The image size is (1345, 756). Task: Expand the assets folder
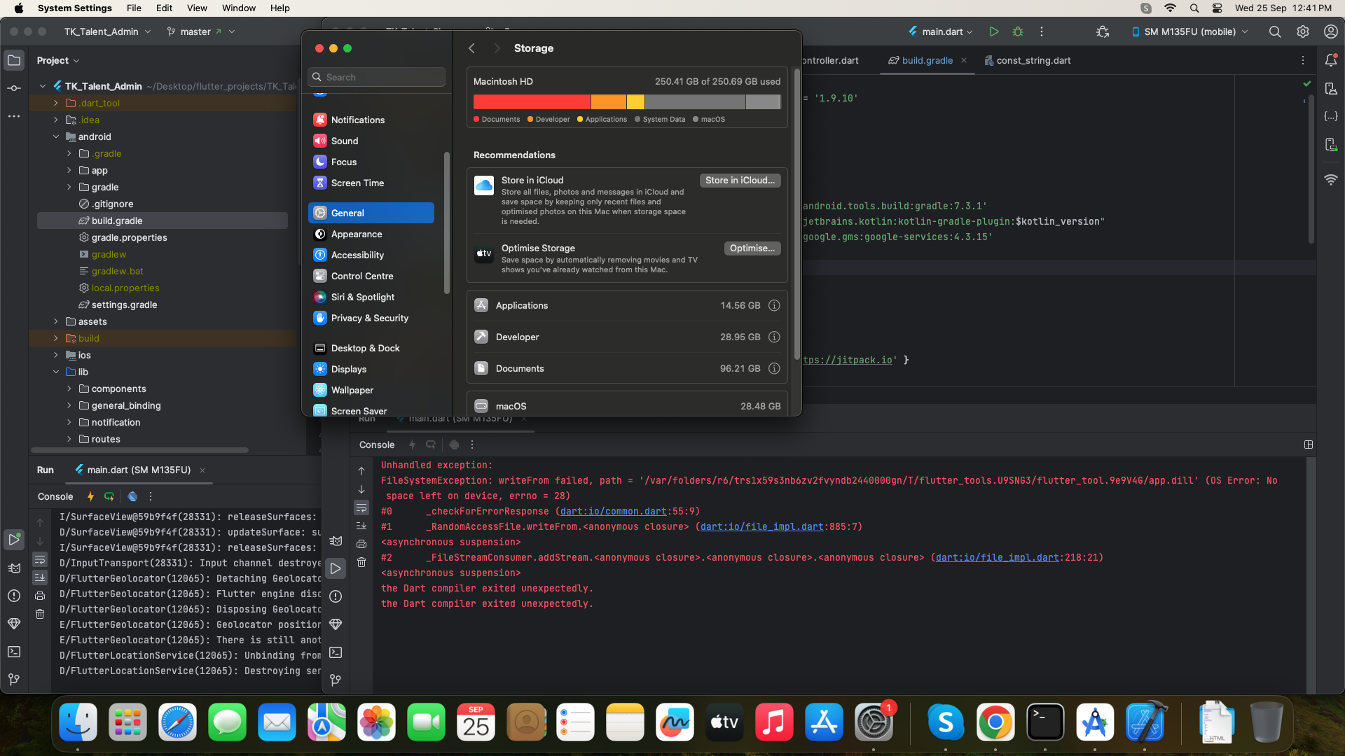[56, 321]
